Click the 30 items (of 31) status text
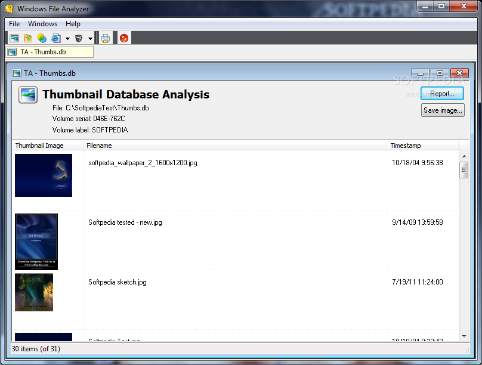Image resolution: width=482 pixels, height=365 pixels. click(x=36, y=349)
